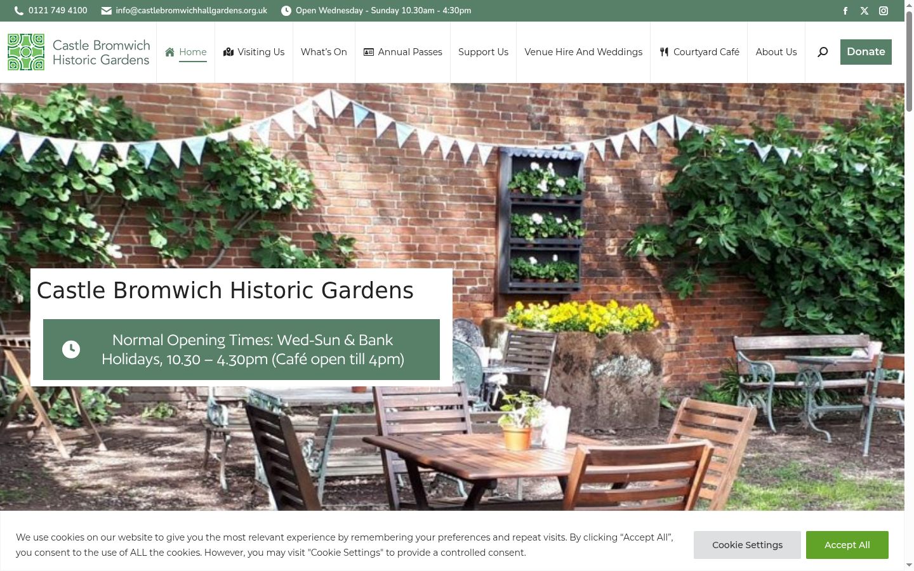This screenshot has width=914, height=571.
Task: Click the clock icon beside Normal Opening Times
Action: tap(71, 350)
